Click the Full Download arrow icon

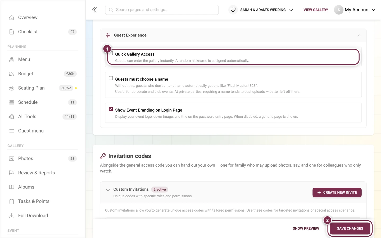coord(12,216)
